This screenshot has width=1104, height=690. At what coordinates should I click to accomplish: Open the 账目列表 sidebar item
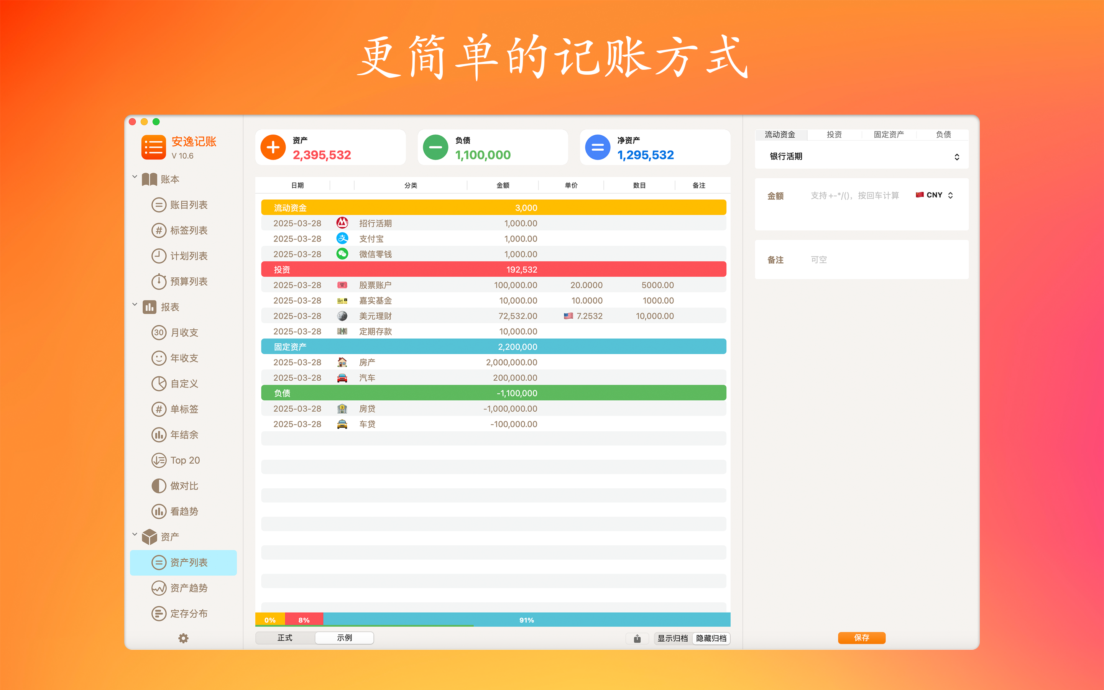[x=183, y=205]
